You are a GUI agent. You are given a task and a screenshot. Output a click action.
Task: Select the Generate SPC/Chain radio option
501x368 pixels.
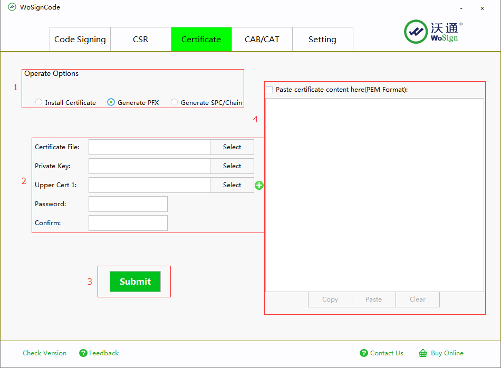coord(174,102)
